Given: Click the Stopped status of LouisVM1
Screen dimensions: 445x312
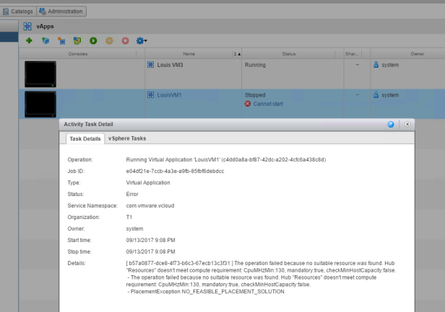Looking at the screenshot, I should coord(255,95).
